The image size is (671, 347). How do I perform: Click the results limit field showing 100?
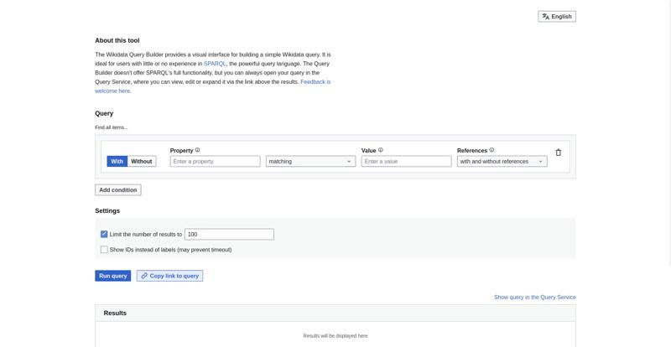point(229,234)
